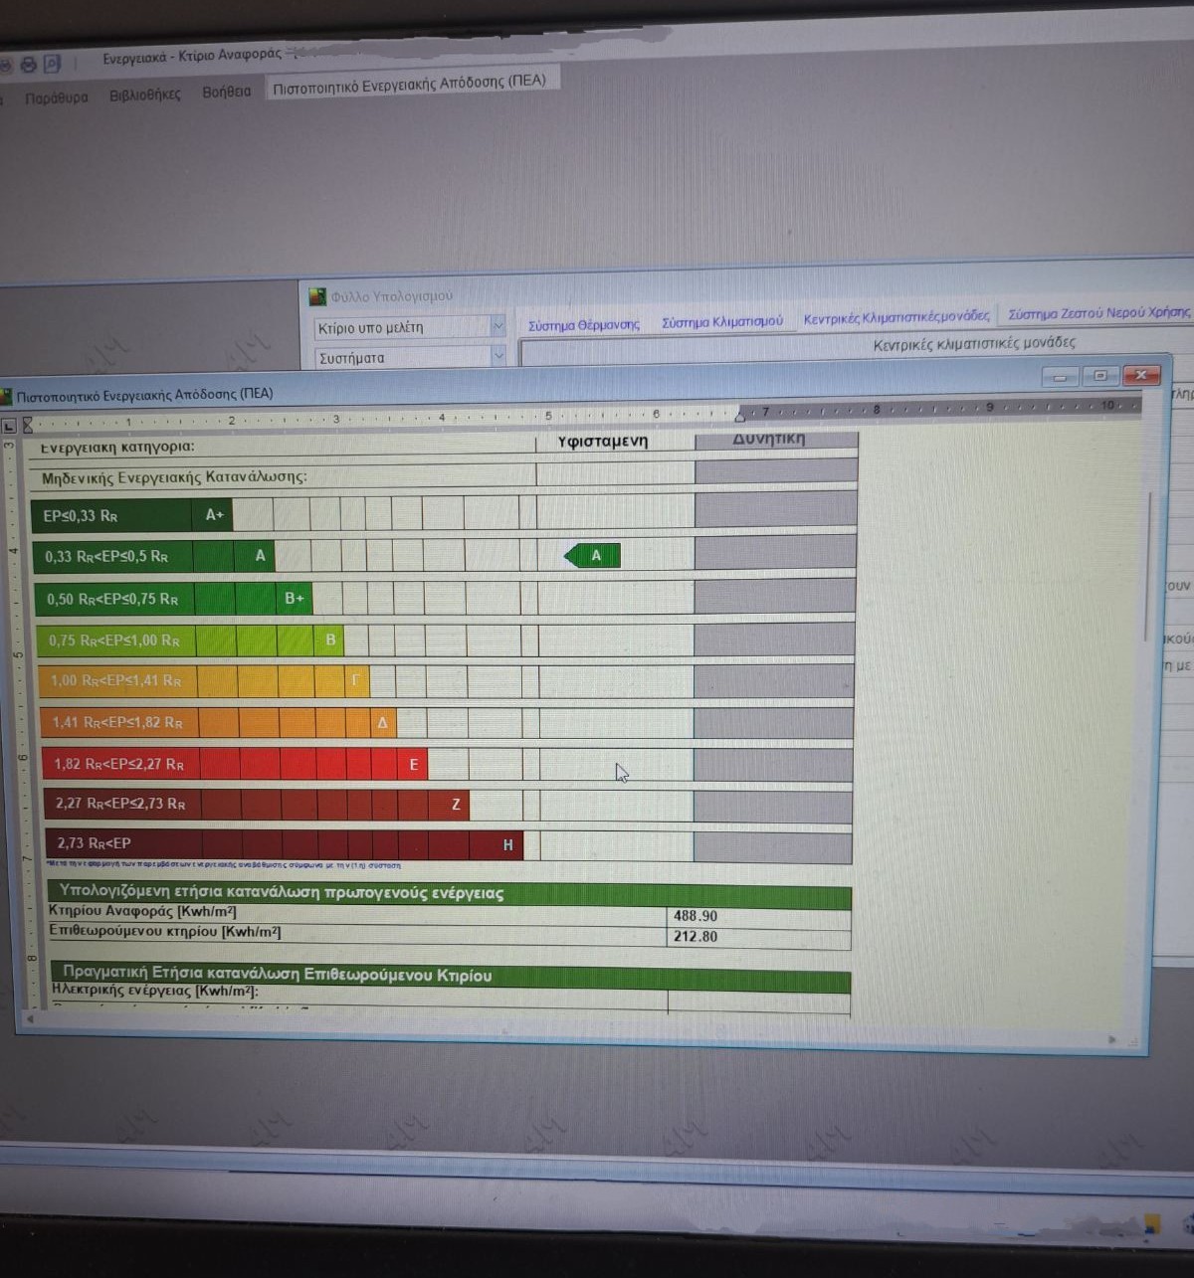Image resolution: width=1194 pixels, height=1278 pixels.
Task: Close the ΠΕΑ certificate window
Action: 1141,375
